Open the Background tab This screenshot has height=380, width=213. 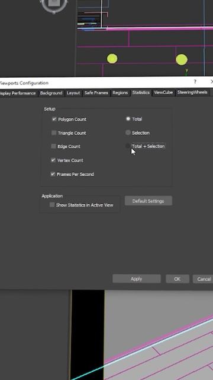(x=51, y=93)
